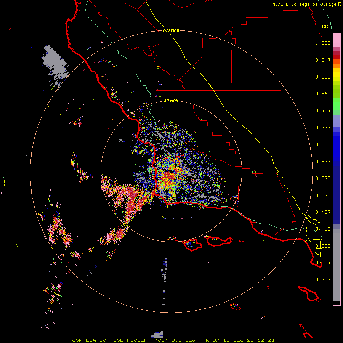
Task: Click the 0.733 scale value
Action: pos(323,128)
